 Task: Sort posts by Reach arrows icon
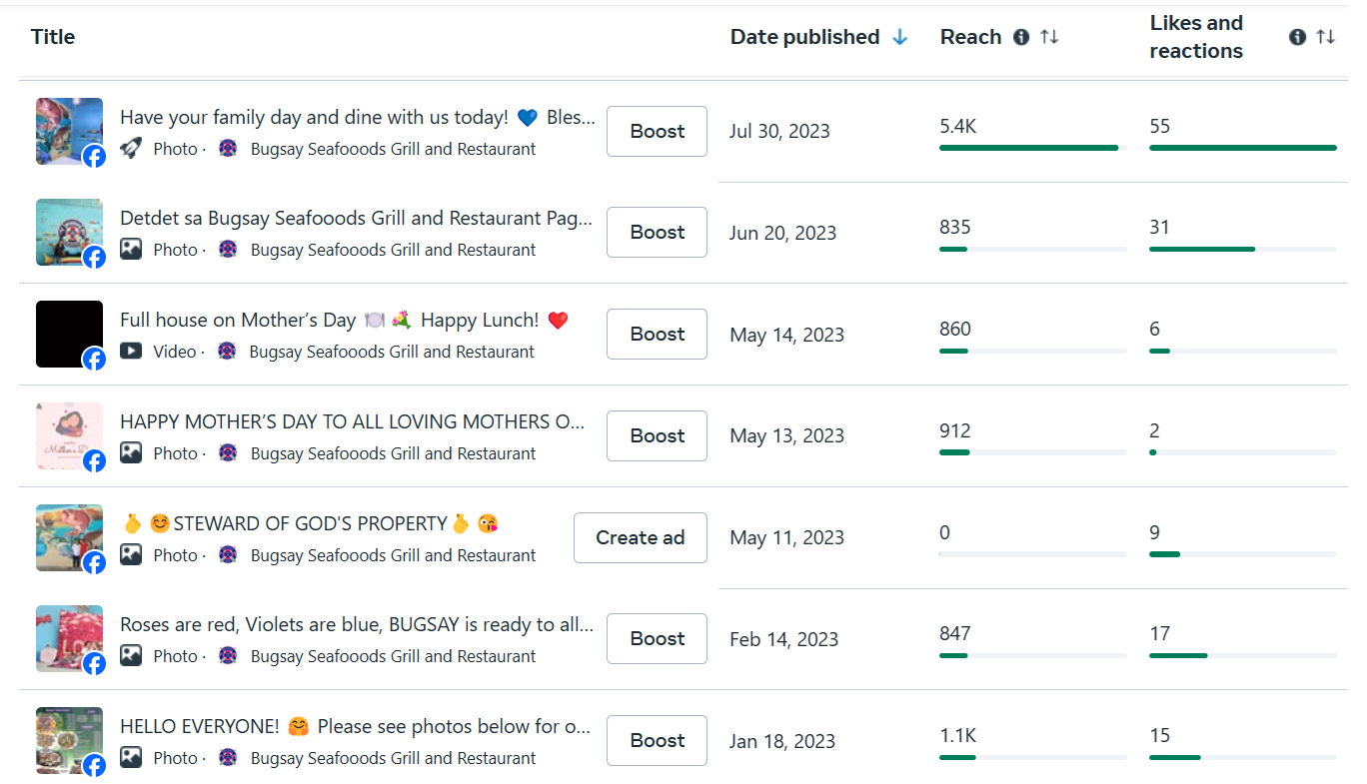[1049, 37]
